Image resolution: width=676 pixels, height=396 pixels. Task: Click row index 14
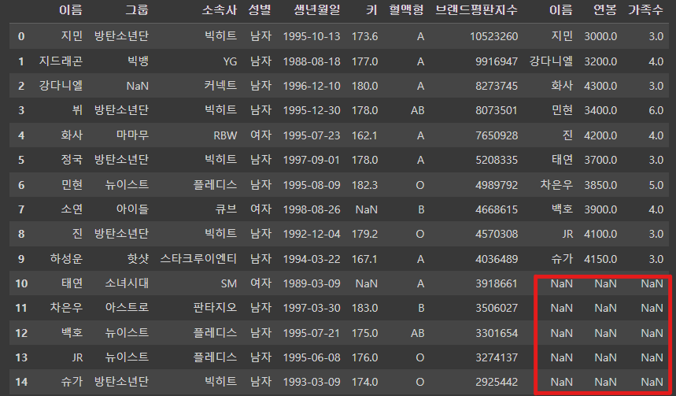tap(21, 382)
